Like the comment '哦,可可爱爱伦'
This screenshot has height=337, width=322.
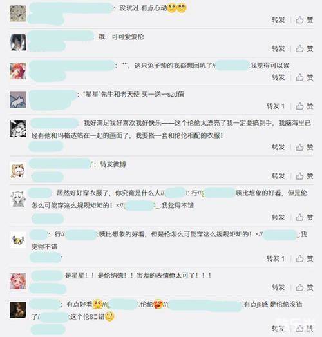[x=305, y=48]
